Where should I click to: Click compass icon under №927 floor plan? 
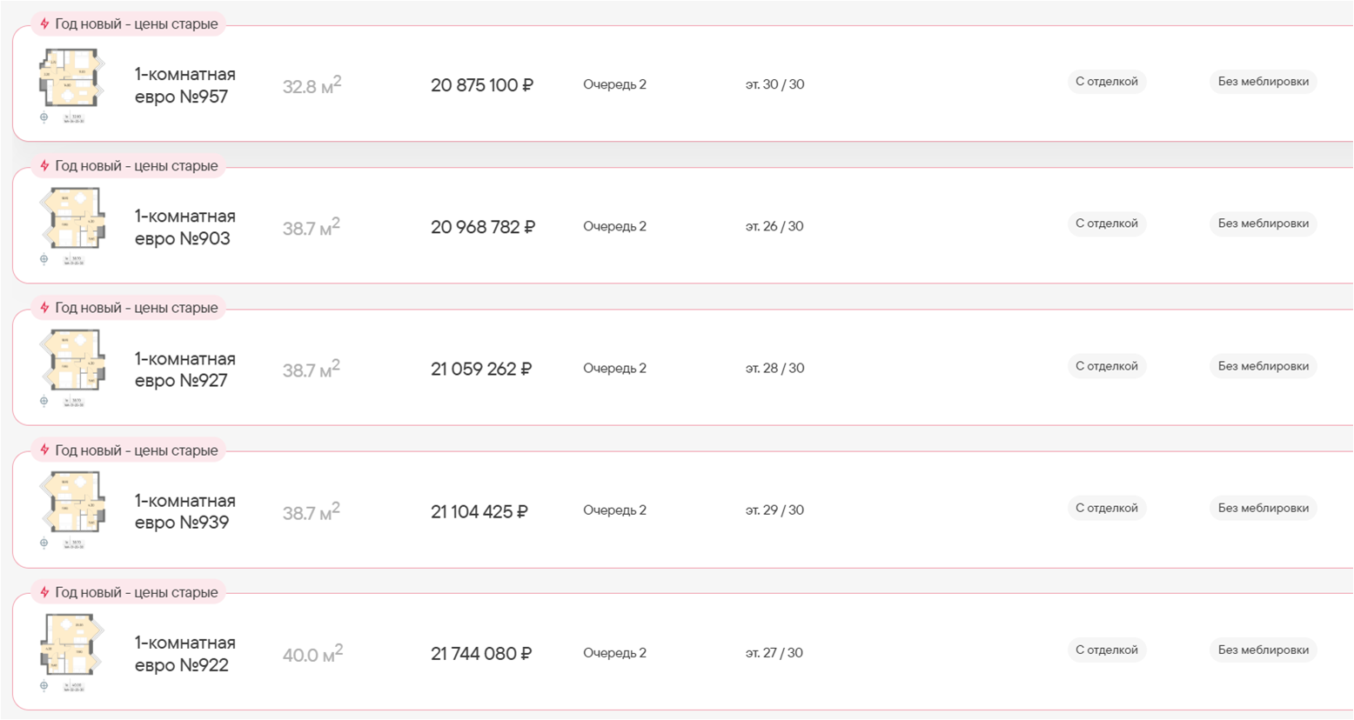point(44,401)
